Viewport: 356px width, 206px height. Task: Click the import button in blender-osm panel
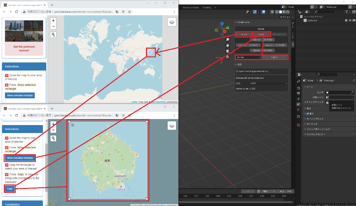click(x=275, y=57)
